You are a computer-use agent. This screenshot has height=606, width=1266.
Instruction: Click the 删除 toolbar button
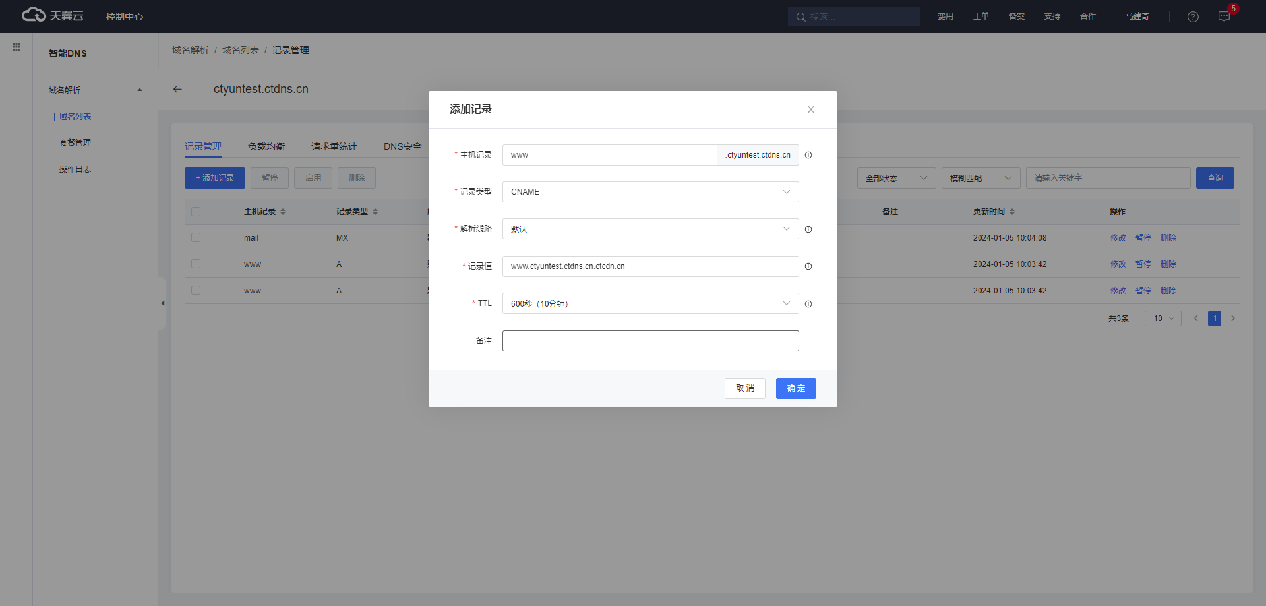pyautogui.click(x=357, y=178)
